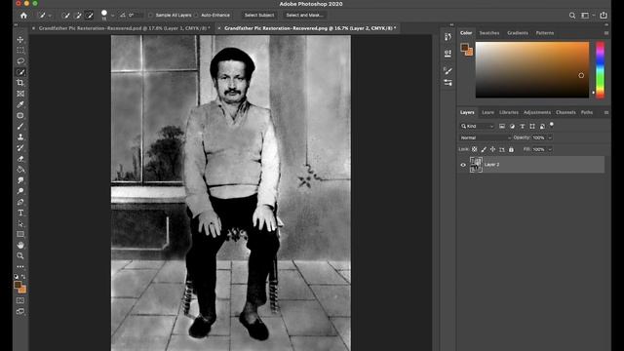This screenshot has width=624, height=351.
Task: Choose Add to Selection mode
Action: point(78,16)
